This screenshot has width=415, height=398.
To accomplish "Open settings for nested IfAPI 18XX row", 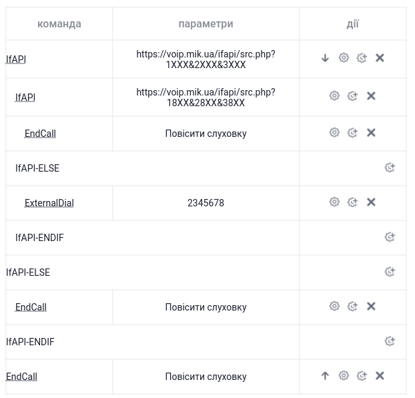I will coord(334,95).
